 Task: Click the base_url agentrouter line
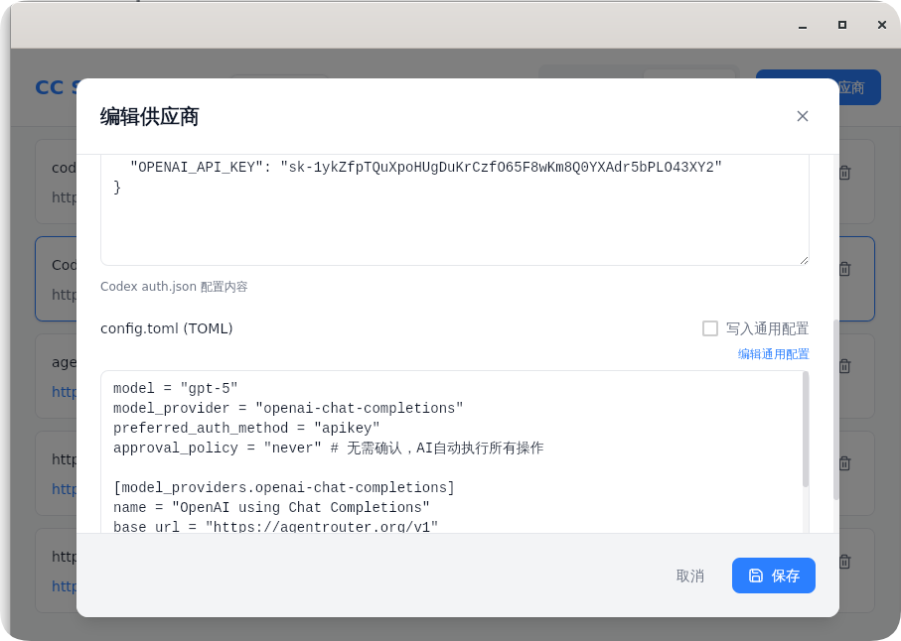276,526
